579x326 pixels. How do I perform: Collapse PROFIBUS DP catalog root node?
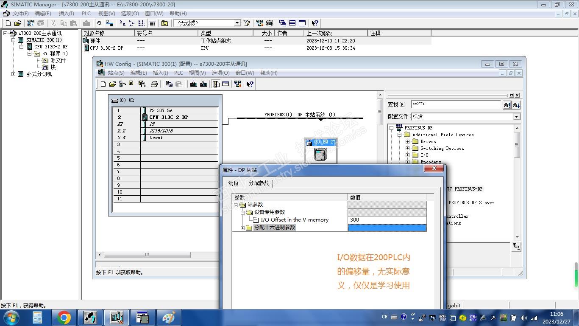[392, 128]
